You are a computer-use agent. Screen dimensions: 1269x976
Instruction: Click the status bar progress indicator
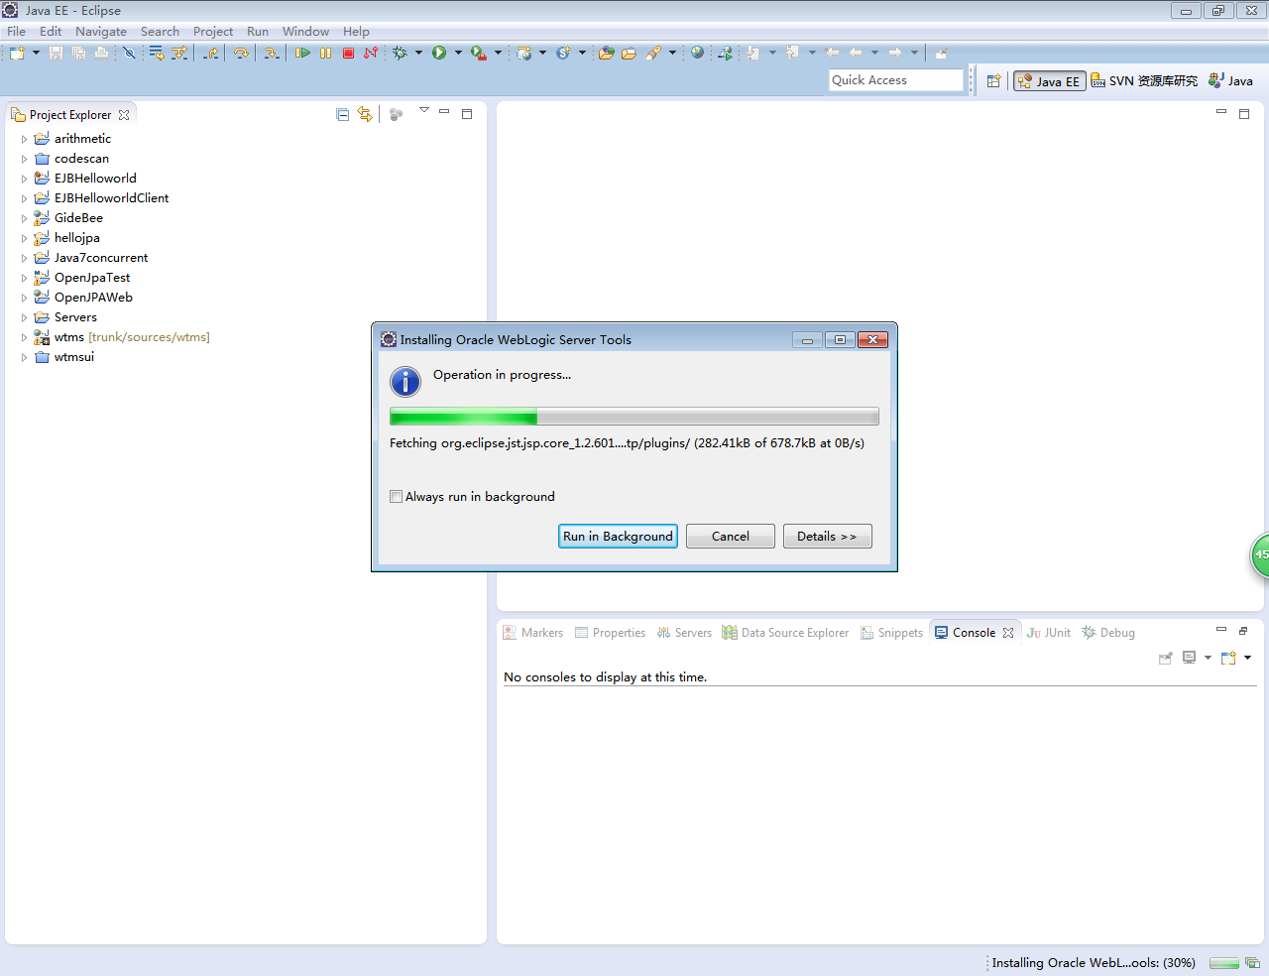point(1224,963)
